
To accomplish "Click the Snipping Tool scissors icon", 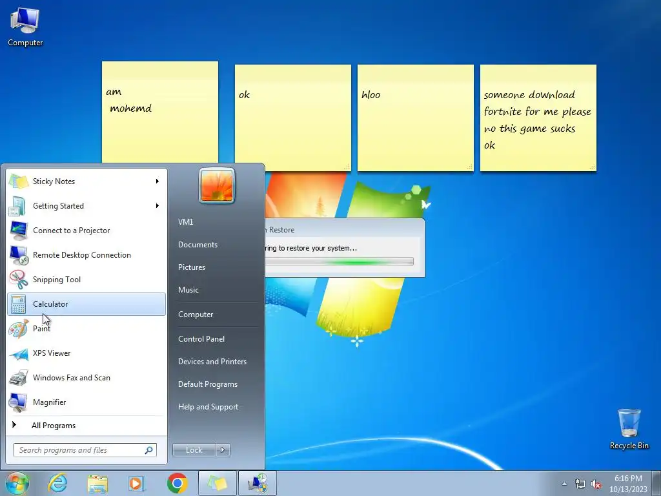I will coord(18,279).
